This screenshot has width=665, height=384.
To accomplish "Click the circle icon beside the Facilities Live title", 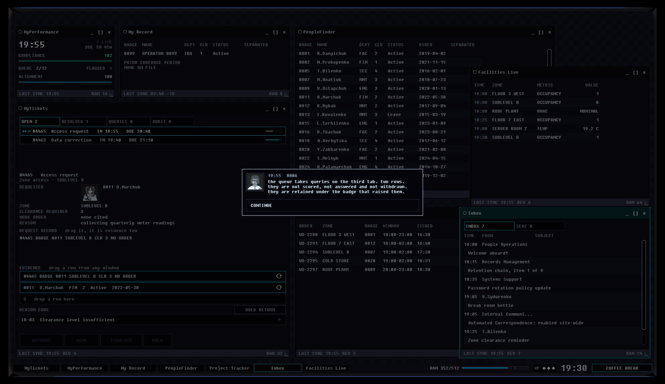I will point(475,72).
